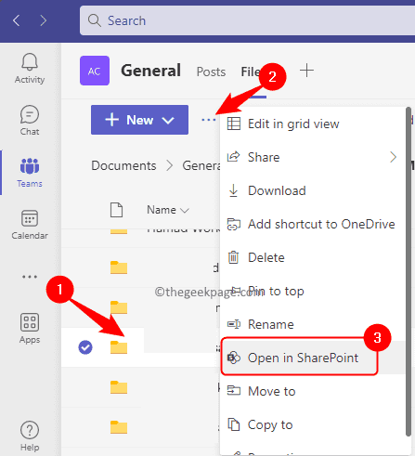Expand the Share submenu chevron

[x=393, y=157]
